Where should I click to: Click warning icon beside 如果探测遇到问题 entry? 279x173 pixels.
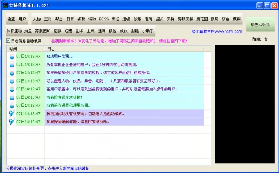[12, 122]
